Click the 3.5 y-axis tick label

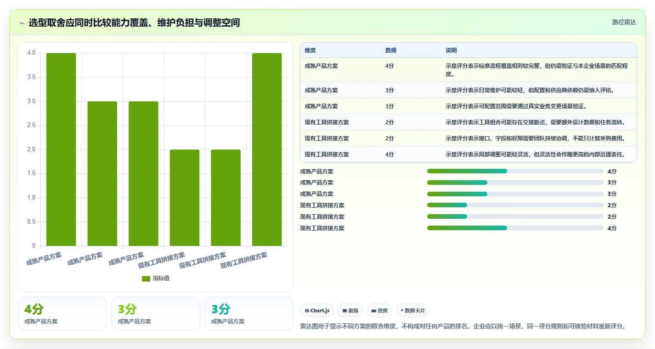coord(31,77)
